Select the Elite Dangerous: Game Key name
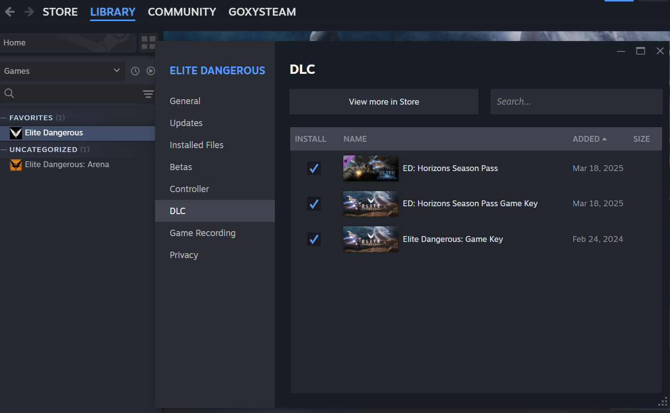The height and width of the screenshot is (413, 670). [453, 239]
